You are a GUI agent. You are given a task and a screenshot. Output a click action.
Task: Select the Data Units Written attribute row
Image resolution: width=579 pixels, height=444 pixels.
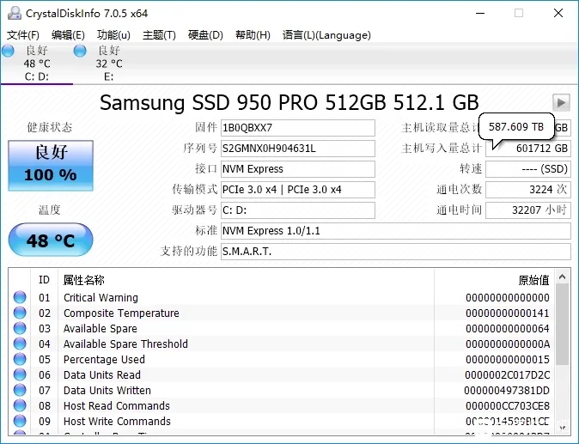click(281, 391)
